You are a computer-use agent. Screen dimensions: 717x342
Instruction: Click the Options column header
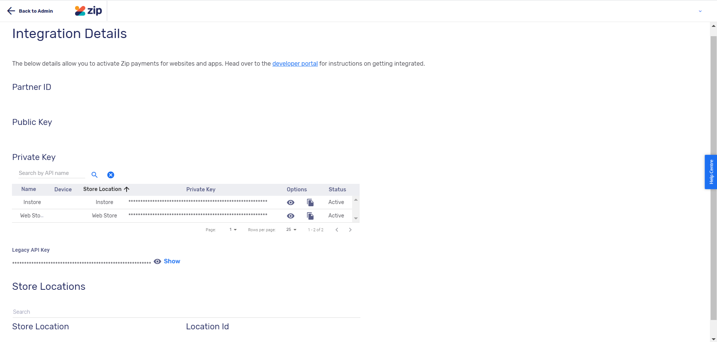click(297, 189)
